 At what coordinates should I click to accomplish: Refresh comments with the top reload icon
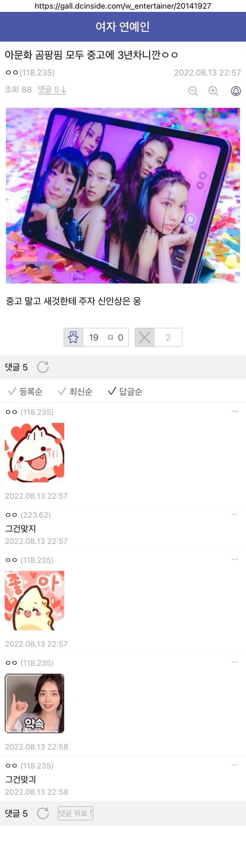43,367
